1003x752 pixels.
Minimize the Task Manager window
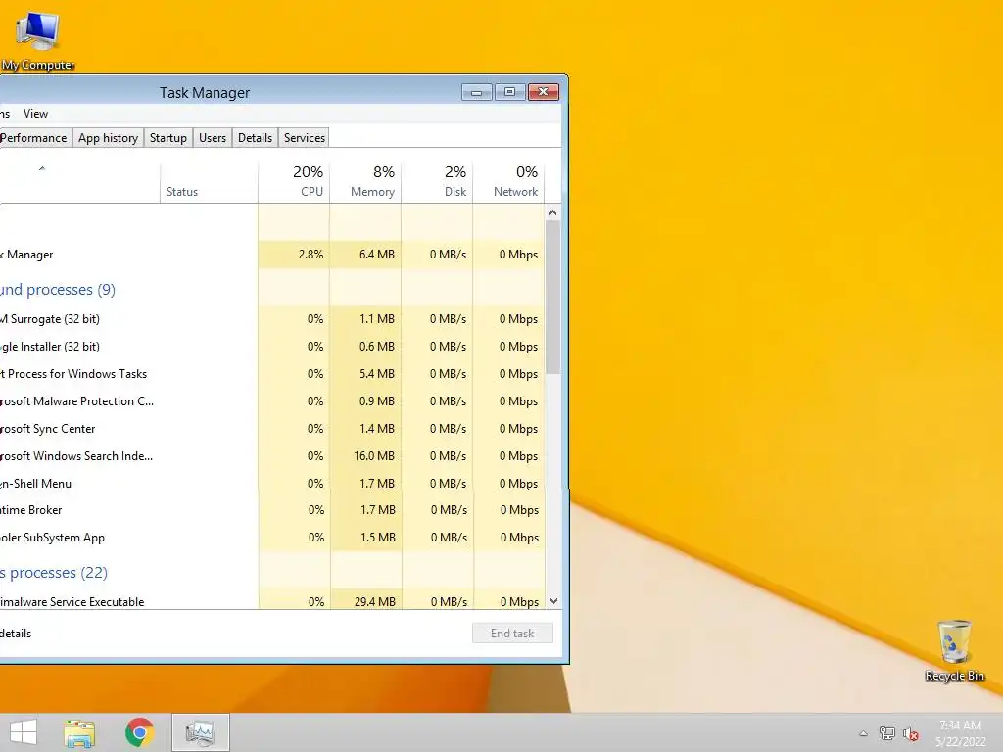coord(477,92)
